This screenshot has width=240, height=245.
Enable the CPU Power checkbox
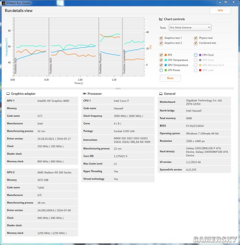[161, 70]
